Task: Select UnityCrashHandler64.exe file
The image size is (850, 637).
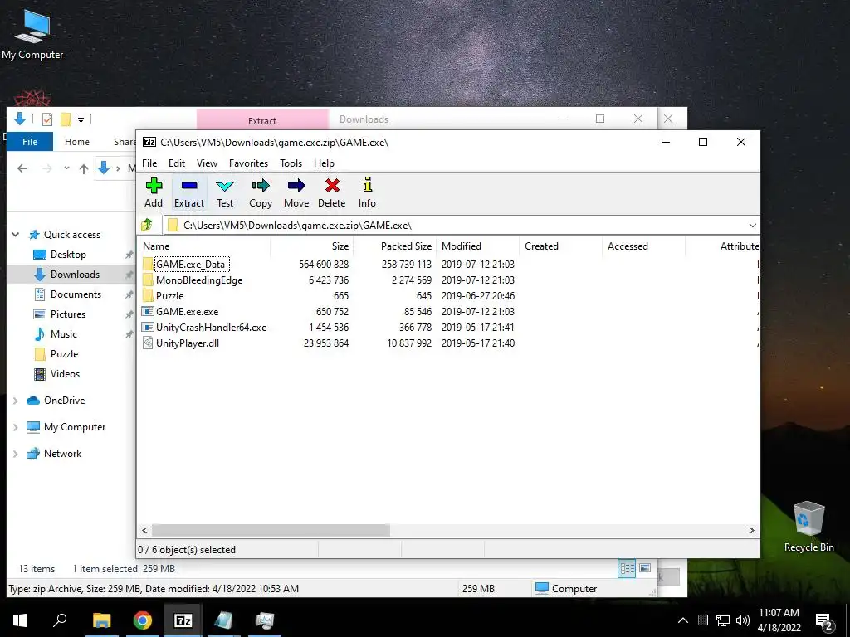Action: coord(211,327)
